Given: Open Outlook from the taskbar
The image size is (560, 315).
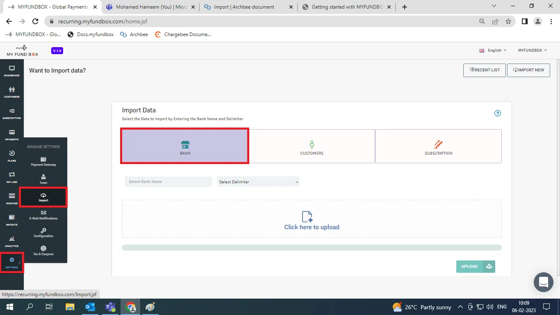Looking at the screenshot, I should pos(90,307).
